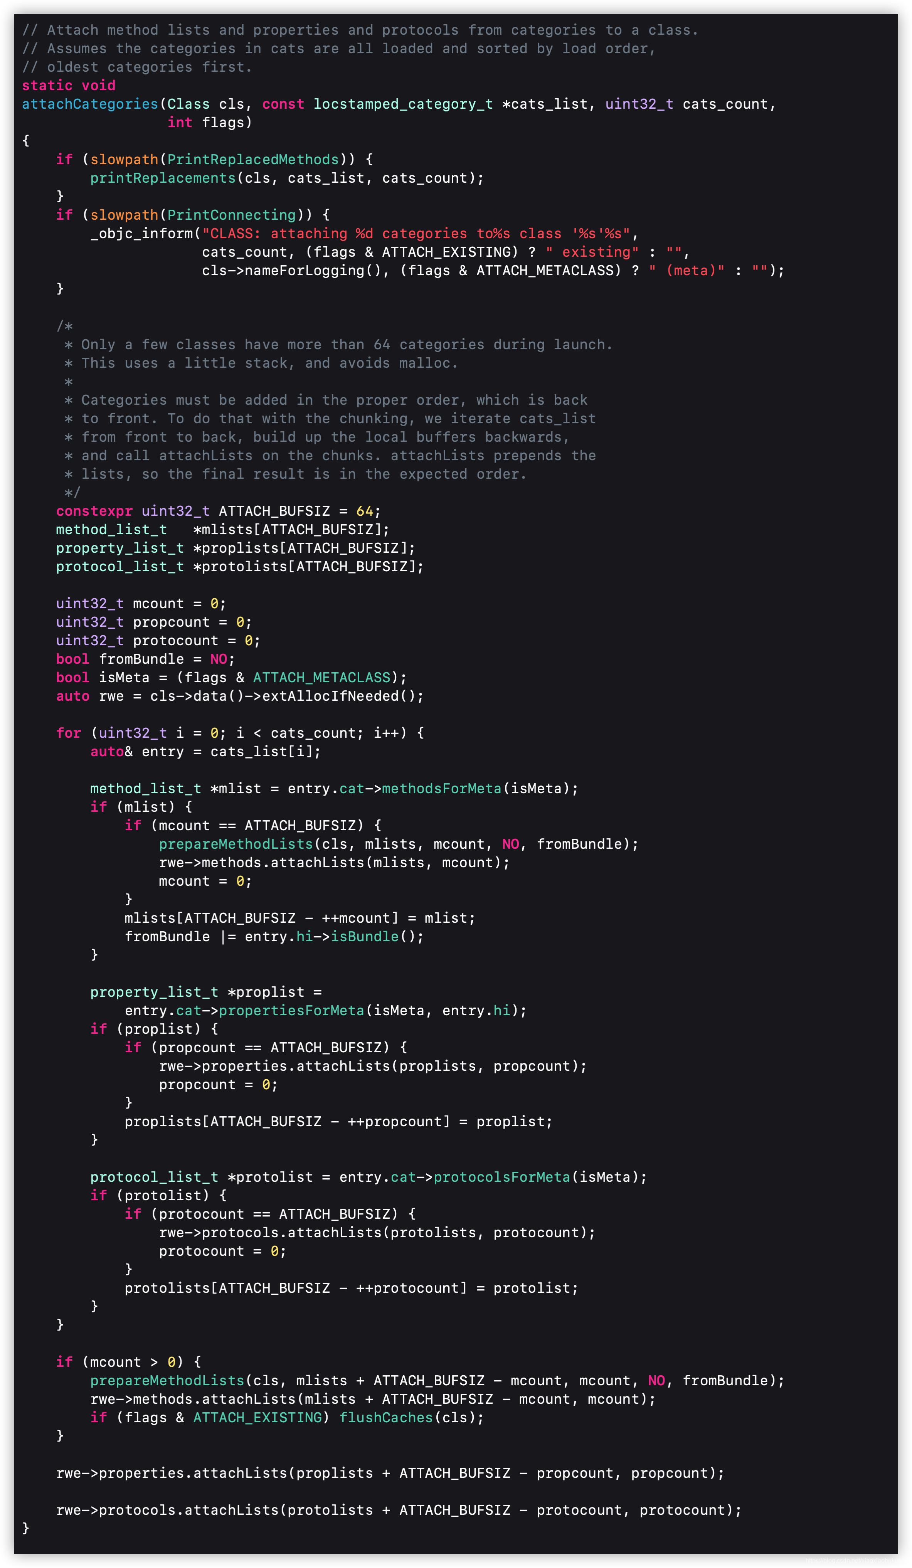The image size is (912, 1568).
Task: Click the " existing" string literal
Action: click(592, 252)
